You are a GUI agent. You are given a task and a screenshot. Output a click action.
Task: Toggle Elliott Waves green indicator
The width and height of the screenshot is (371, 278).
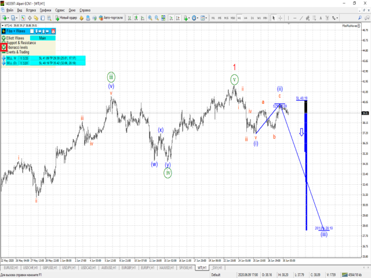pos(3,38)
